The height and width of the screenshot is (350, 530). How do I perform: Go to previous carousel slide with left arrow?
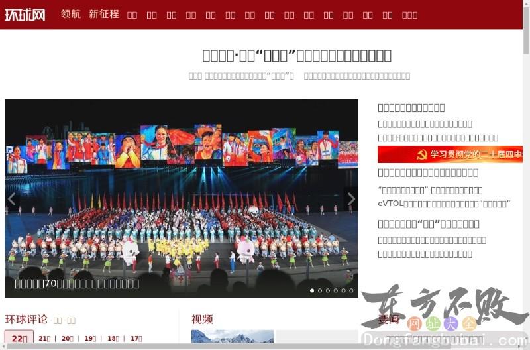pos(11,199)
